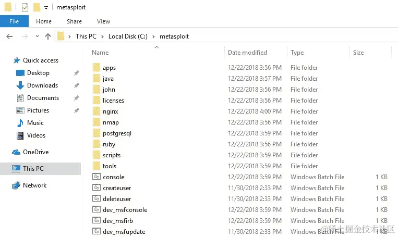This screenshot has height=237, width=398.
Task: Click metasploit in the address breadcrumb
Action: coord(174,36)
